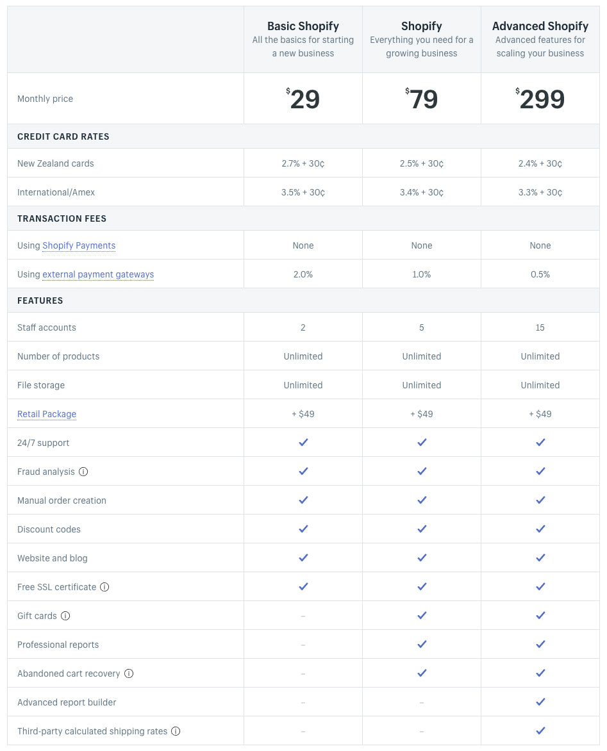Follow the Retail Package link
607x751 pixels.
click(47, 414)
